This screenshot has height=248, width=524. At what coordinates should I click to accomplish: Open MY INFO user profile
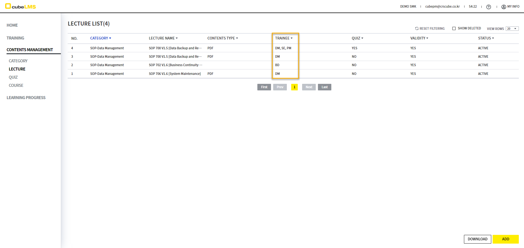click(x=510, y=7)
